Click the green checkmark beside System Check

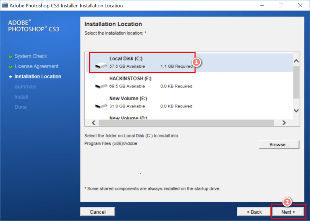click(10, 56)
